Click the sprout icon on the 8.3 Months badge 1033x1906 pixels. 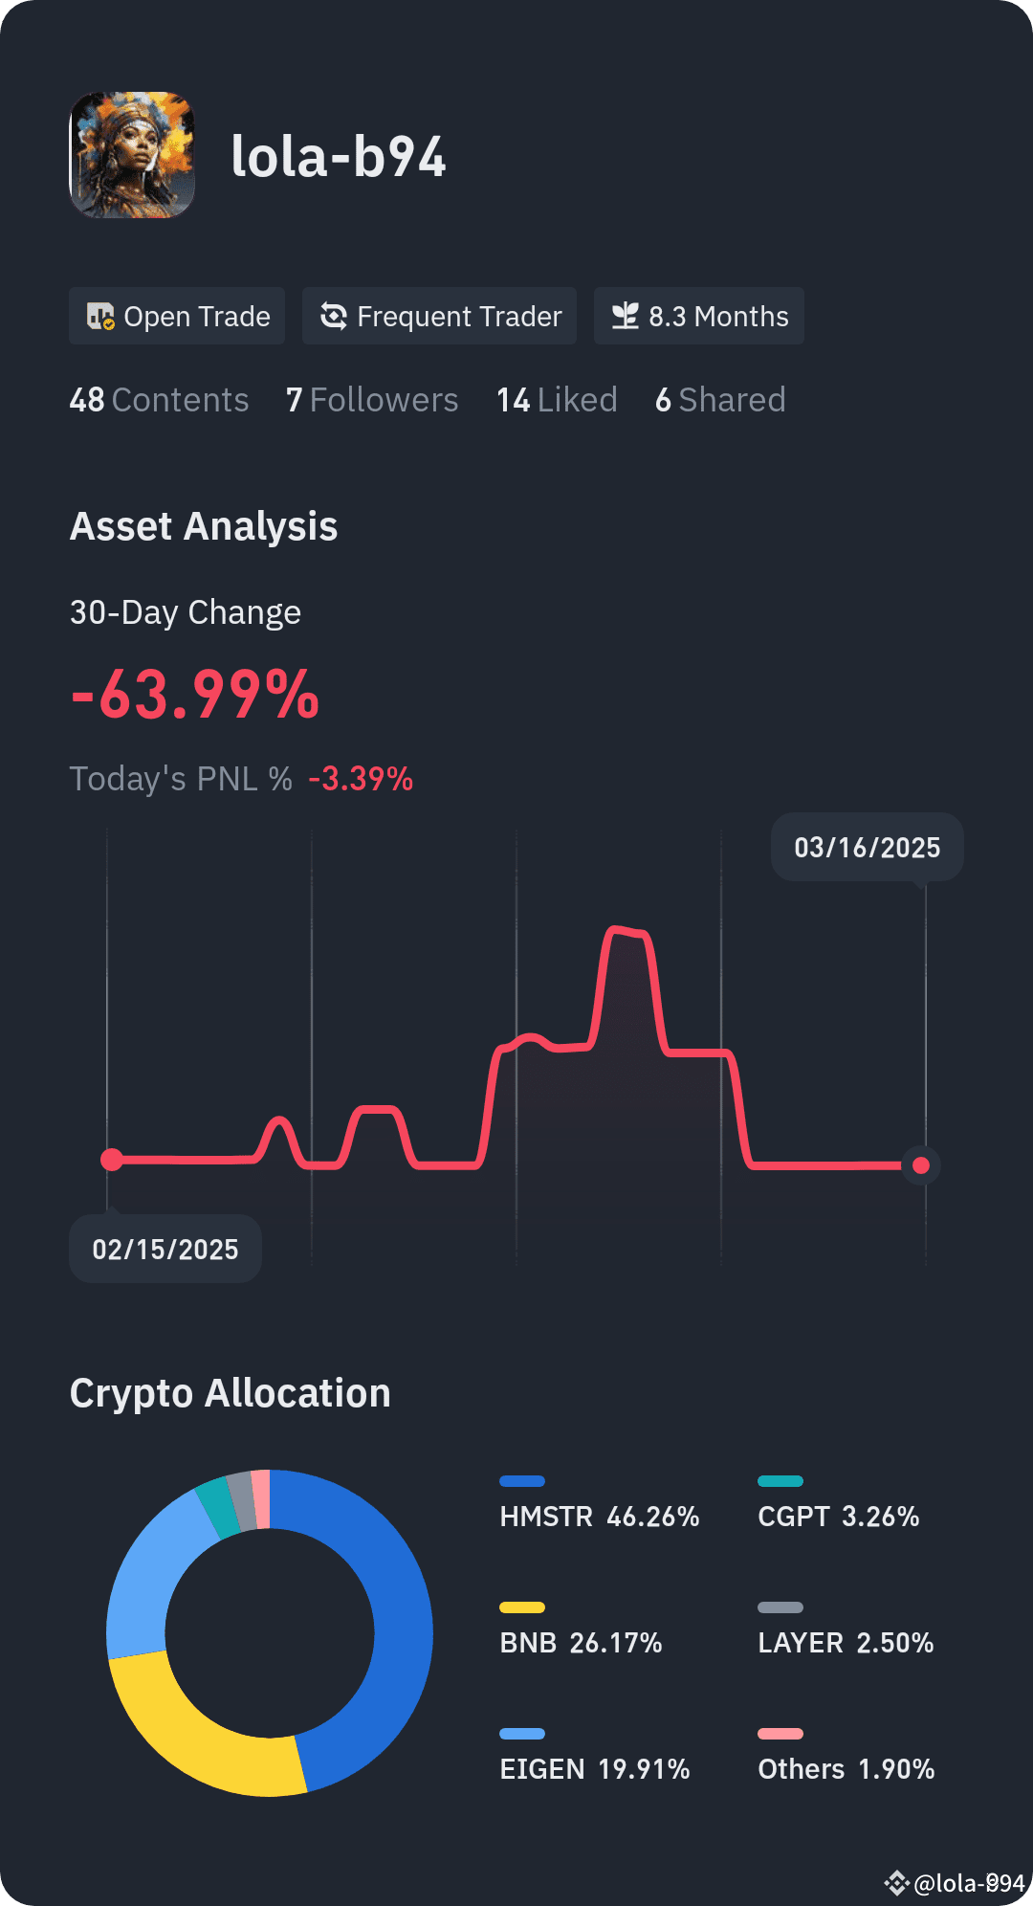[x=626, y=316]
